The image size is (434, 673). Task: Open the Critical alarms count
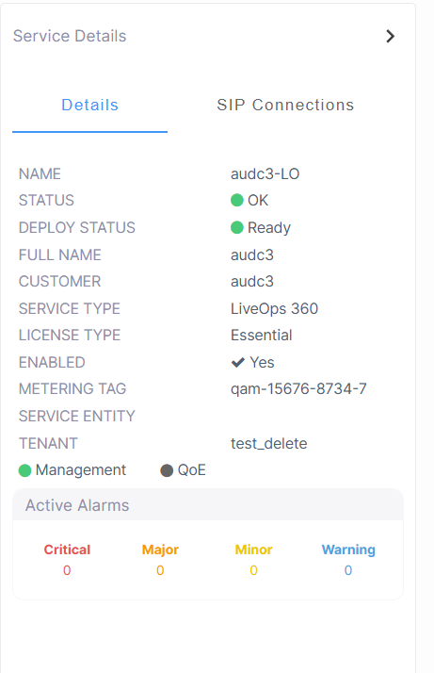click(67, 570)
